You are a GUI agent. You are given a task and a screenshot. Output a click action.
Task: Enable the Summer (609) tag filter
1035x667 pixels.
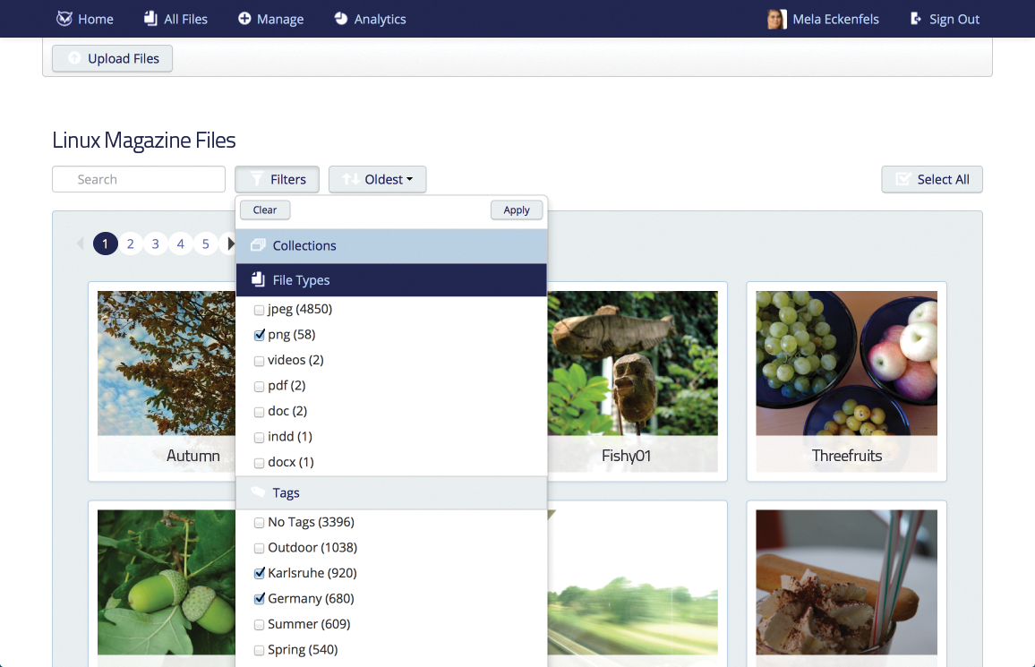coord(259,625)
